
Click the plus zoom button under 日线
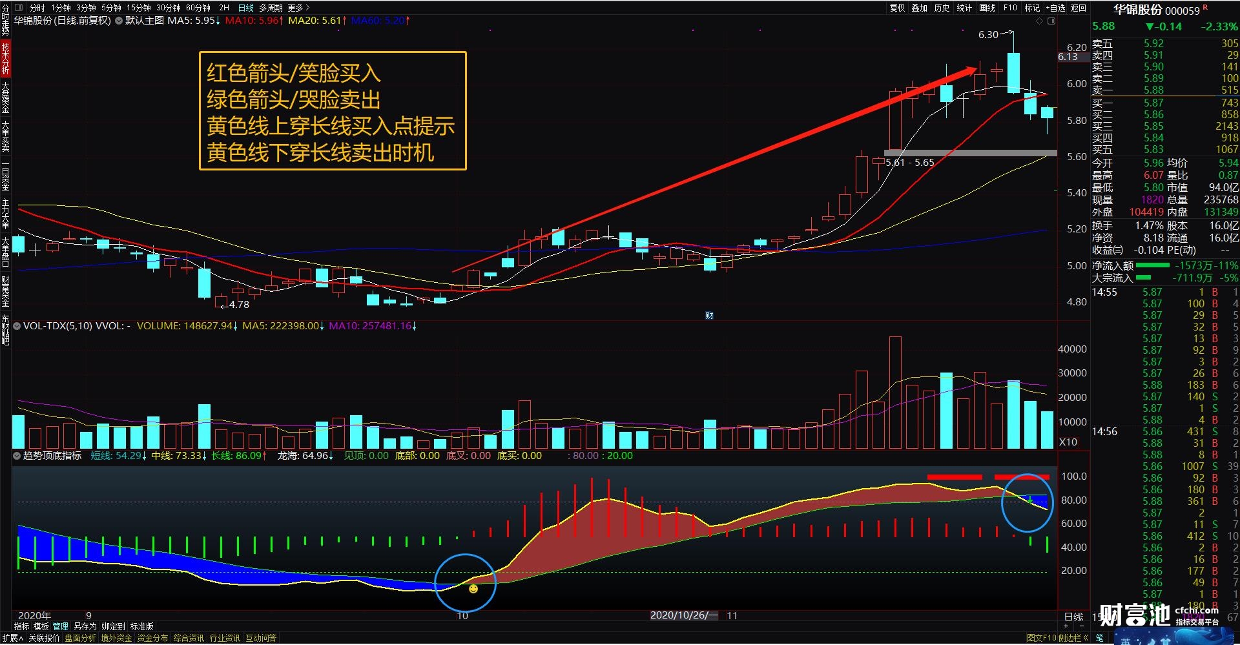click(1066, 626)
